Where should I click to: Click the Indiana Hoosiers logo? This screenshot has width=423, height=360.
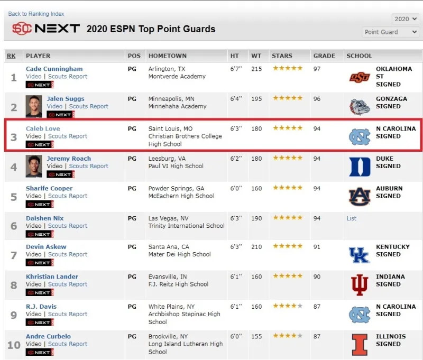[360, 285]
